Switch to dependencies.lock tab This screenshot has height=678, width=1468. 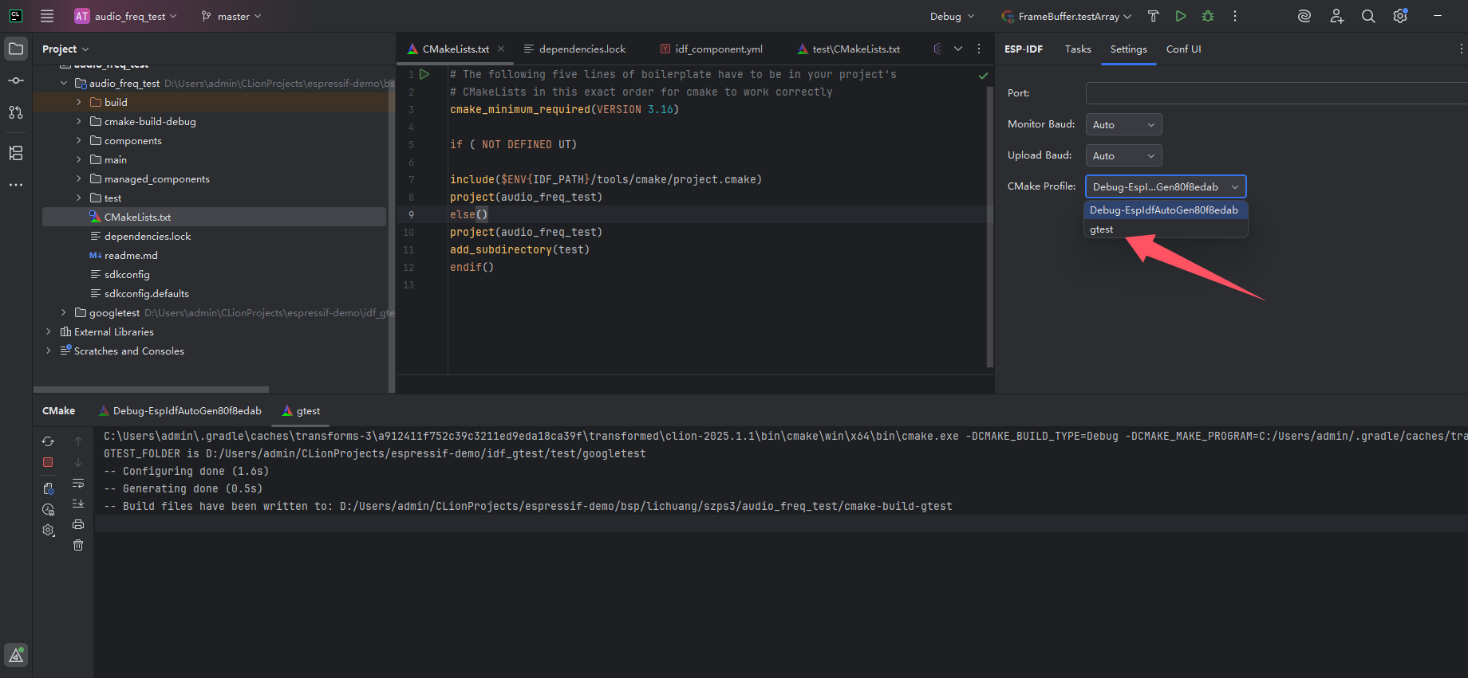574,49
